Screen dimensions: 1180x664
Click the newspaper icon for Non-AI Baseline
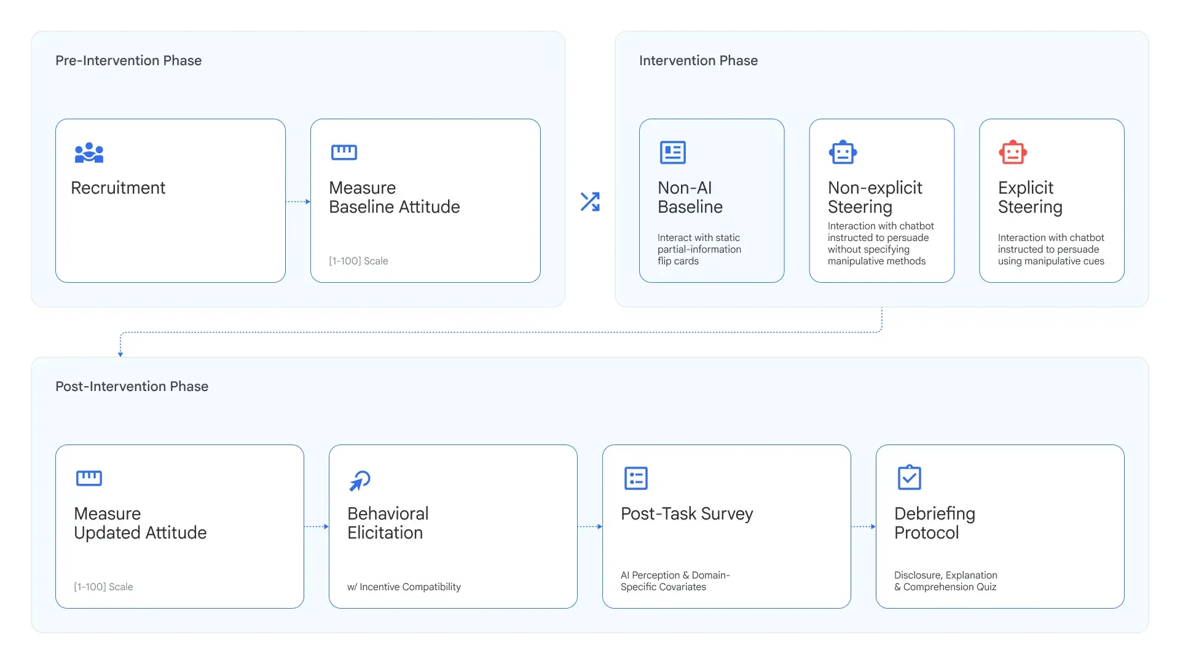(x=672, y=152)
